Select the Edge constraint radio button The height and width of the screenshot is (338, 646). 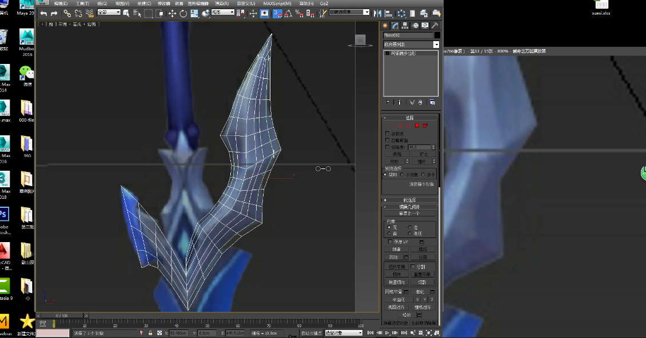(409, 227)
